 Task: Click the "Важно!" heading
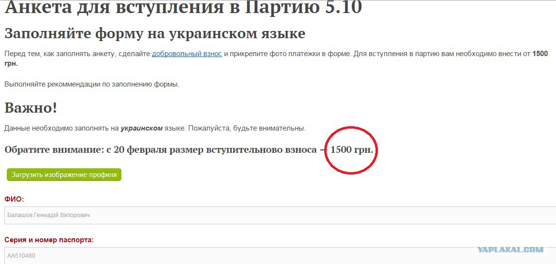click(31, 108)
